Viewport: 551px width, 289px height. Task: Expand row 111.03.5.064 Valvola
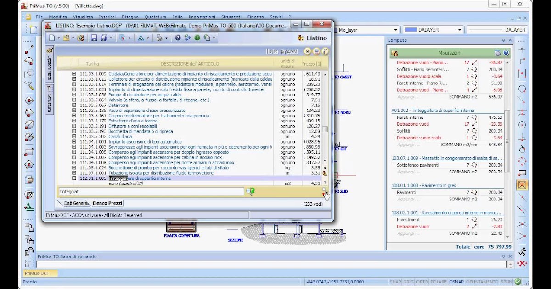click(x=74, y=100)
